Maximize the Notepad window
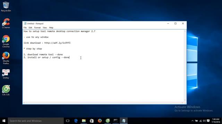Screen dimensions: 222x124 tap(176, 23)
